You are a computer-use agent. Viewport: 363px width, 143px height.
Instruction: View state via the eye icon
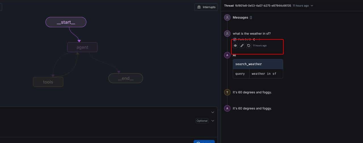(x=235, y=45)
